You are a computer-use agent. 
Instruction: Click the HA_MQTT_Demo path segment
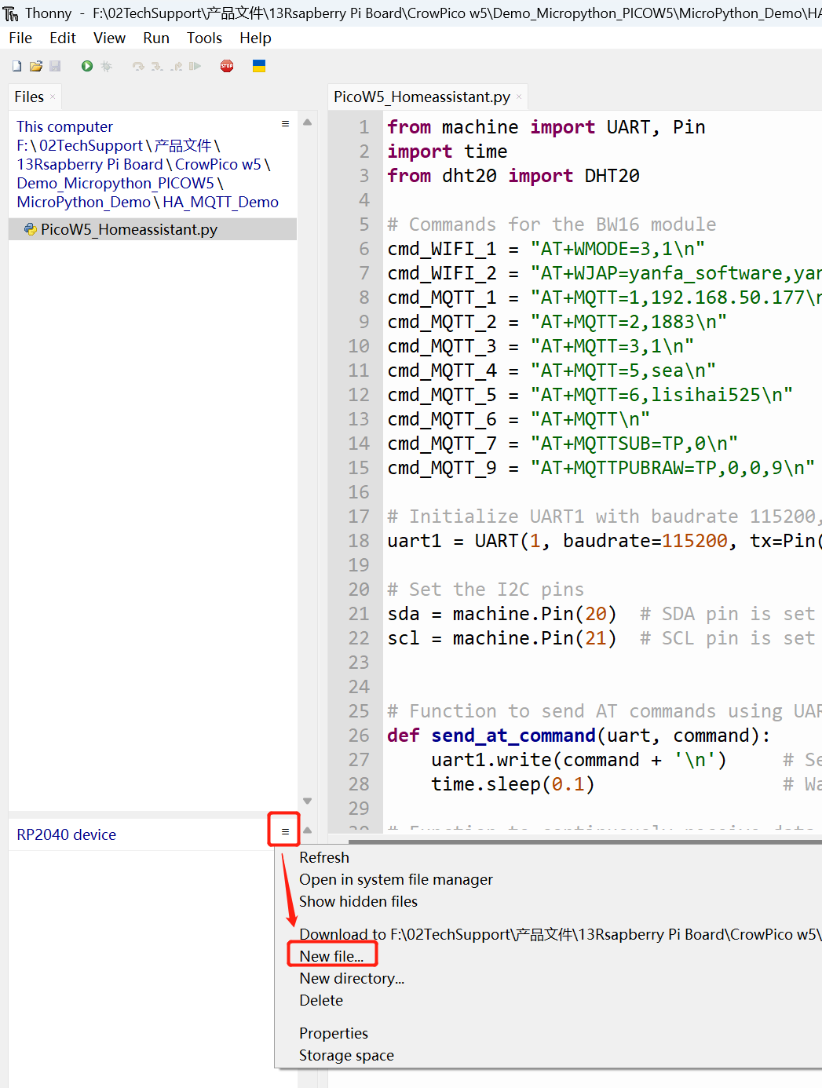click(221, 202)
